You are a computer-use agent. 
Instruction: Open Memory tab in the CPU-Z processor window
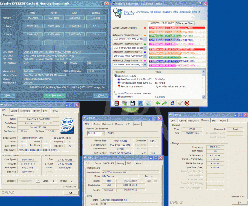(36, 110)
